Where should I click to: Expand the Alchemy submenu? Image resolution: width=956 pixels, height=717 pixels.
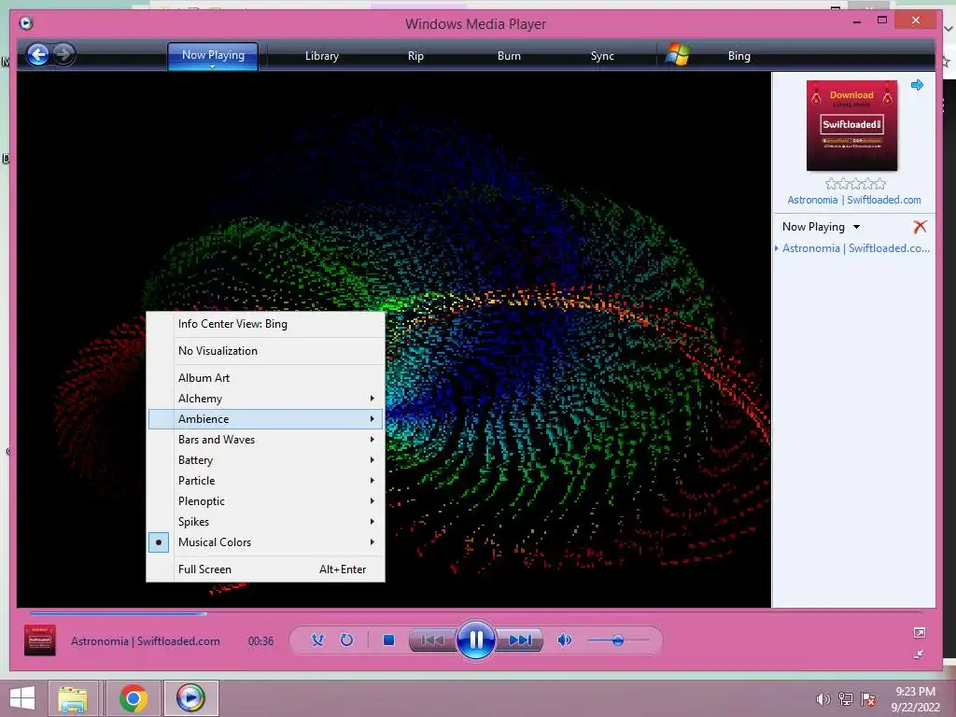pos(266,398)
